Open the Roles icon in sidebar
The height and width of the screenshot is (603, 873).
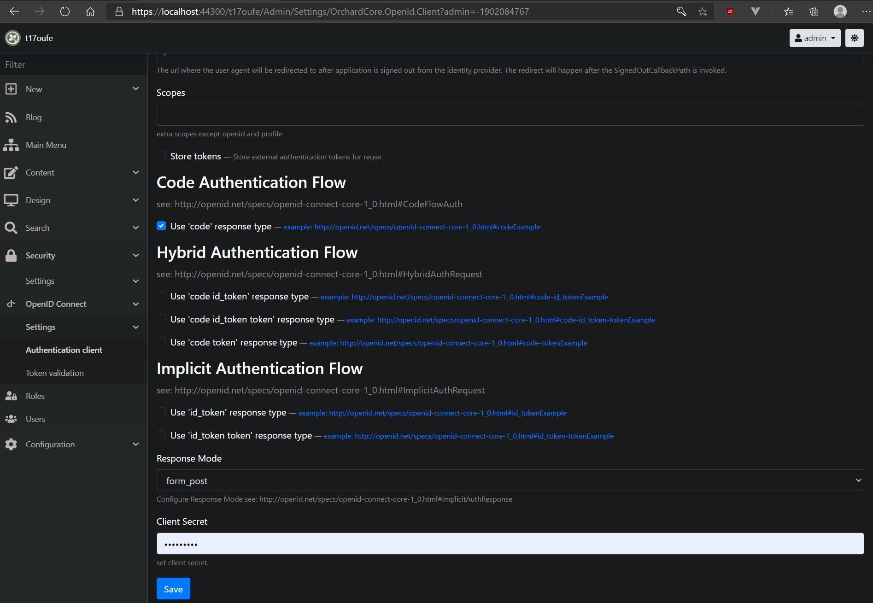tap(11, 395)
